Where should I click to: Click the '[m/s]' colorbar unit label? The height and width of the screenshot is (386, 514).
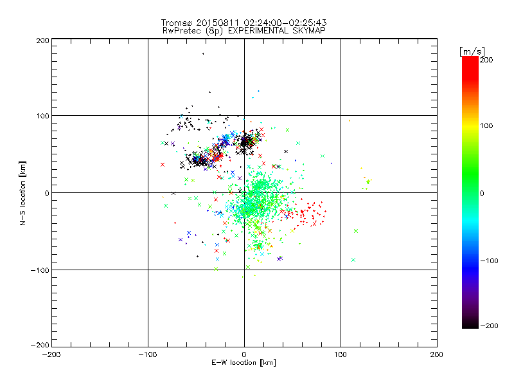coord(472,51)
